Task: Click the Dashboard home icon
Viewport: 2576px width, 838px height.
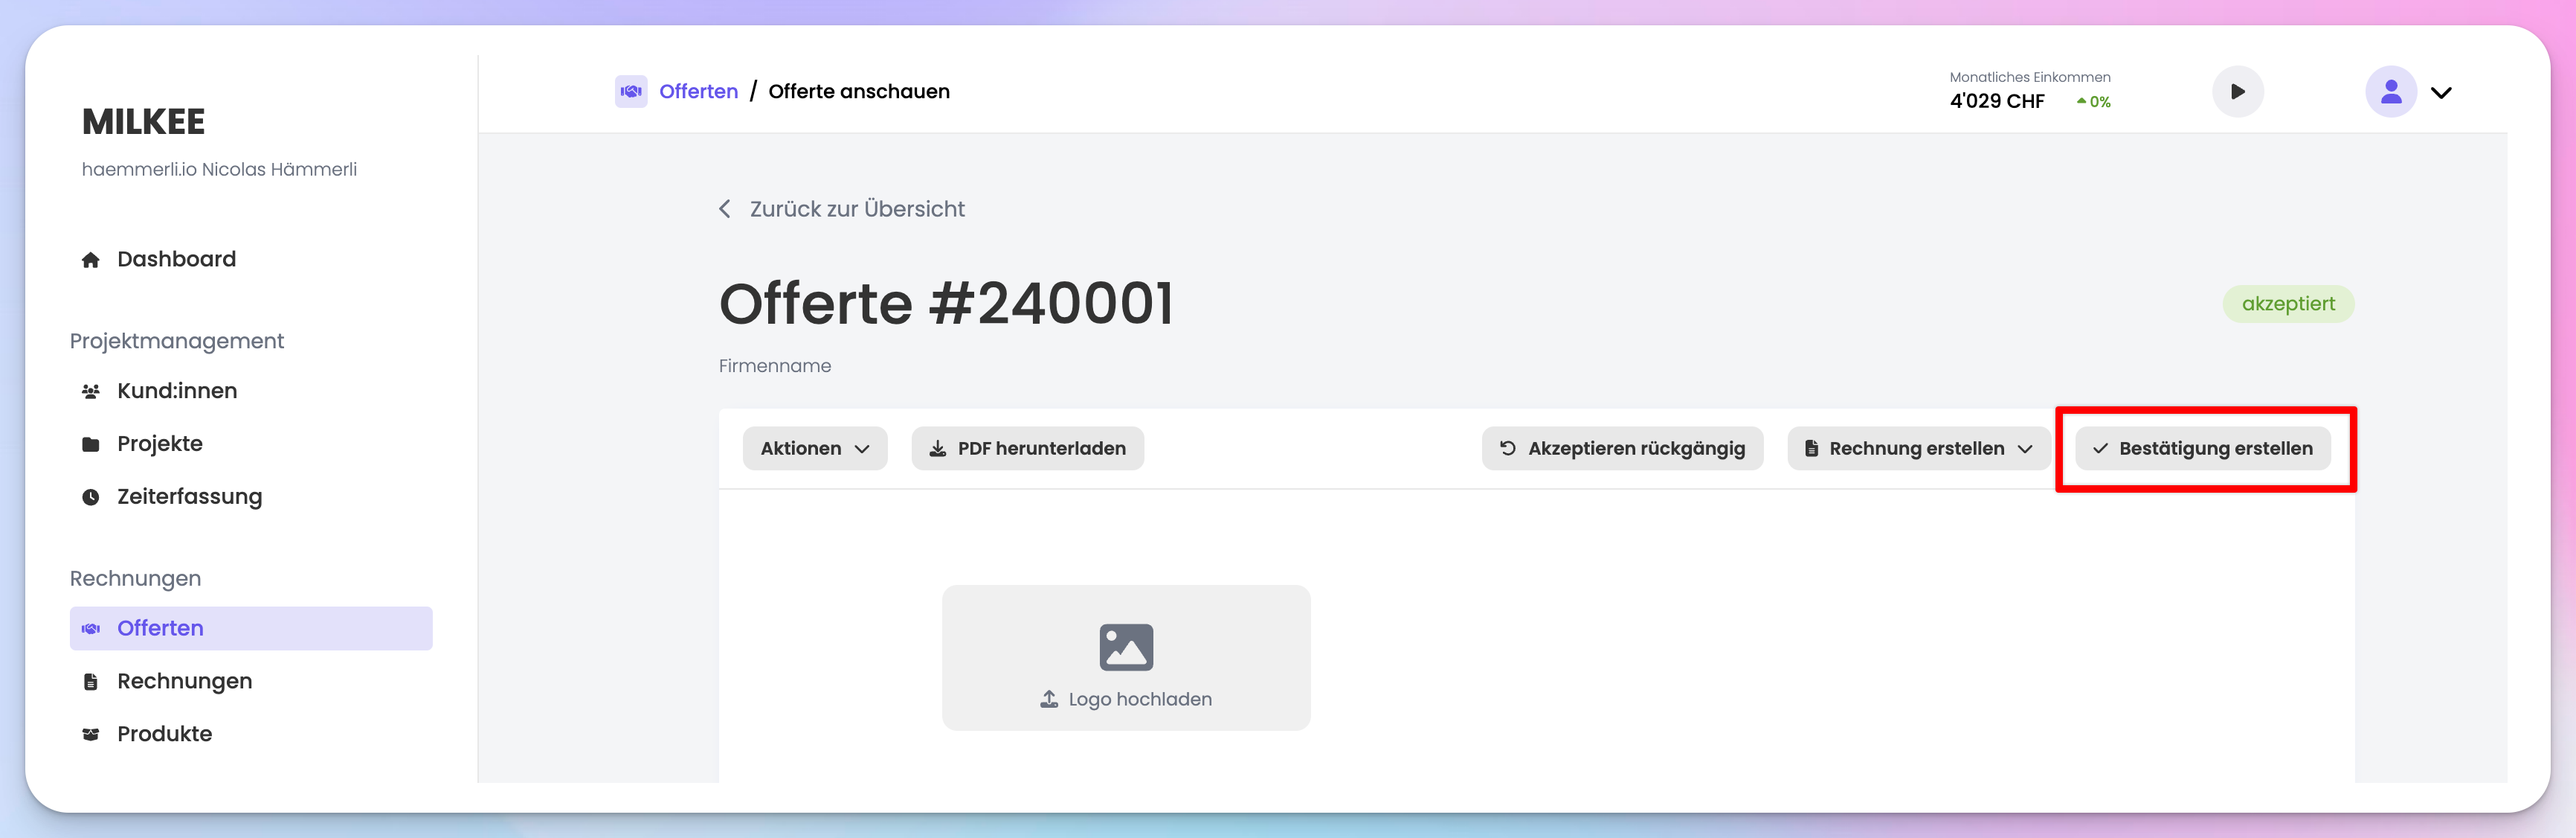Action: (x=91, y=260)
